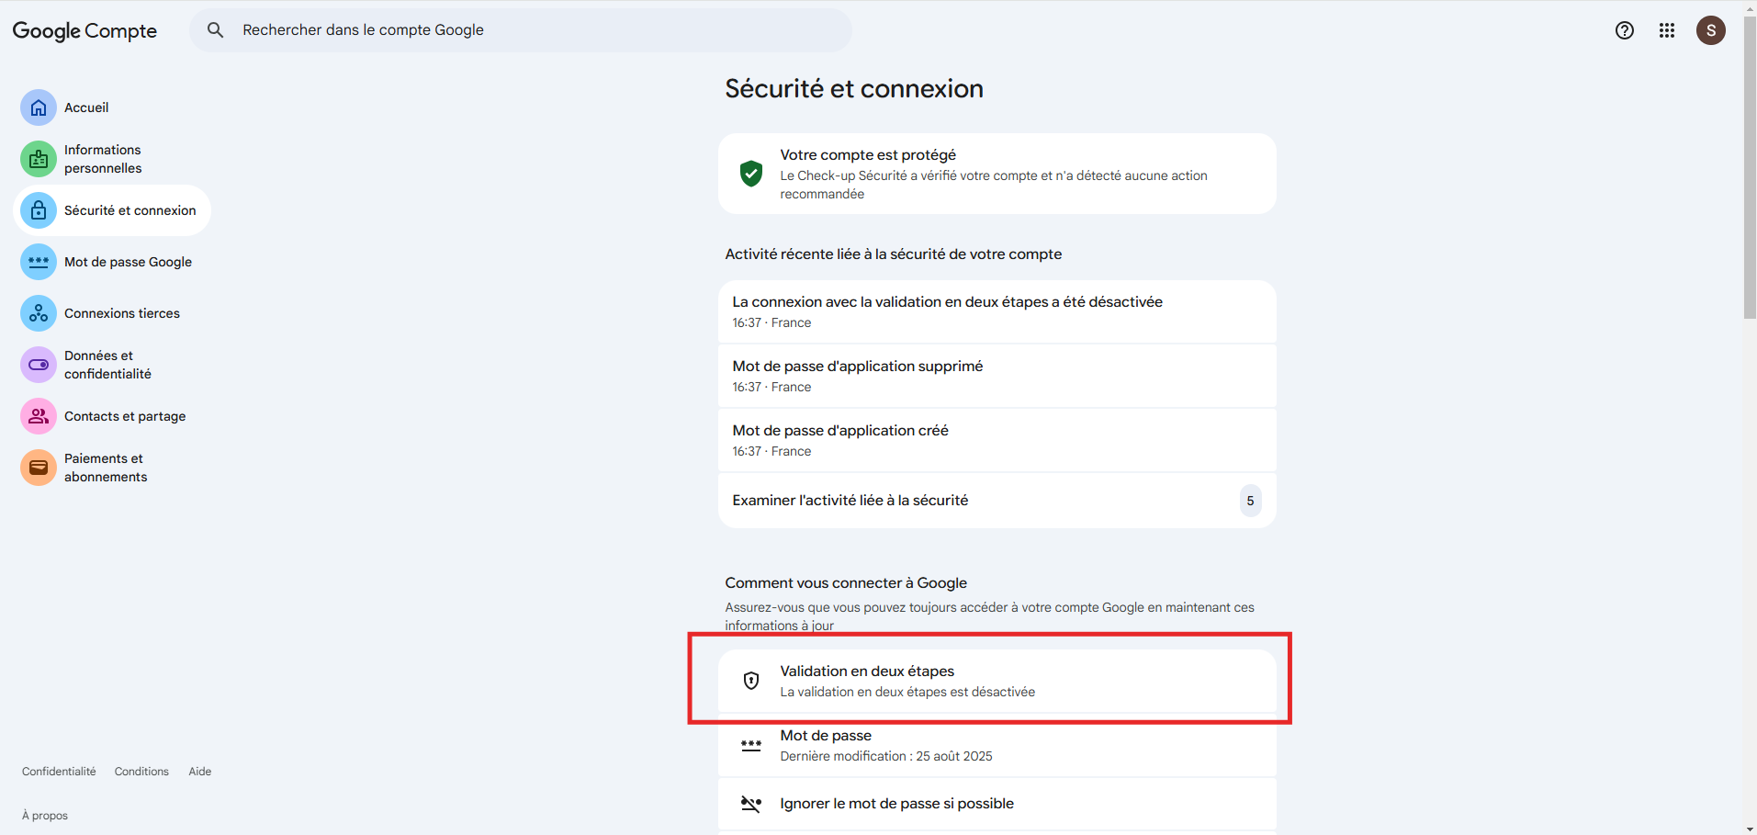
Task: Click the Mot de passe Google icon
Action: click(39, 262)
